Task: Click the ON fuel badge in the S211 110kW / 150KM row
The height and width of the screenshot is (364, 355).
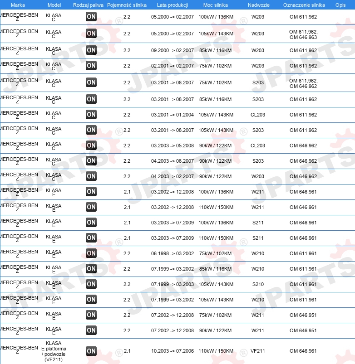Action: (91, 238)
